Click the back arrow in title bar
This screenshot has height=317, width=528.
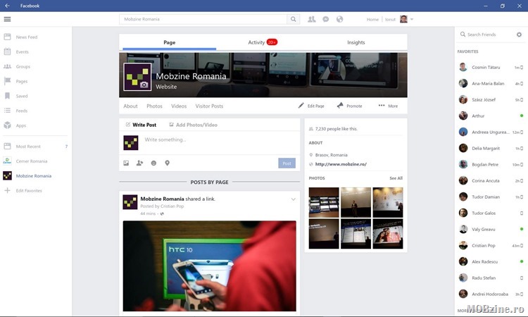[x=7, y=6]
